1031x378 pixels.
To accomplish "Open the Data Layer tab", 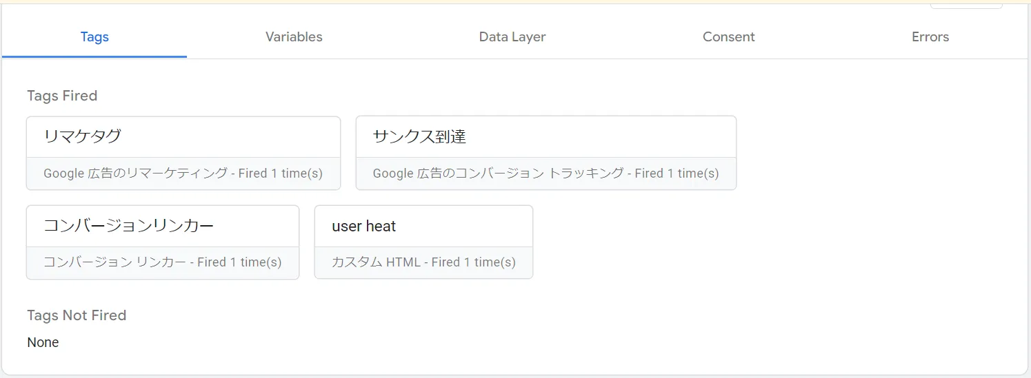I will click(512, 37).
